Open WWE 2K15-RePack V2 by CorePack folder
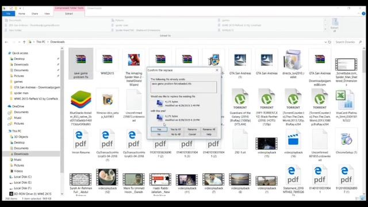 [x=34, y=99]
